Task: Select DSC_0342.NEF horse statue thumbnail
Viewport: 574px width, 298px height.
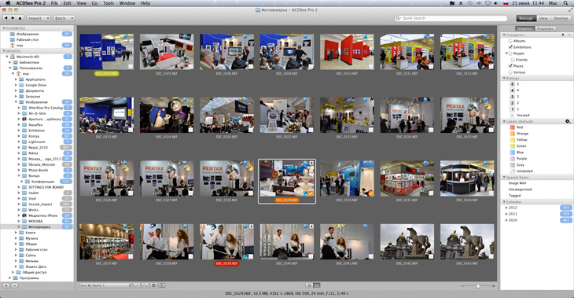Action: point(407,241)
